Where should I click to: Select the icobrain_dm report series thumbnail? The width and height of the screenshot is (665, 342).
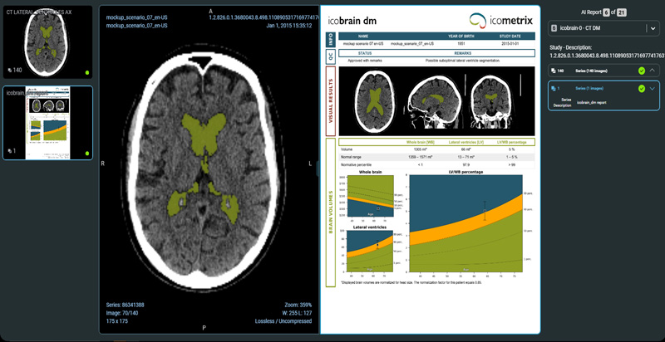[47, 123]
